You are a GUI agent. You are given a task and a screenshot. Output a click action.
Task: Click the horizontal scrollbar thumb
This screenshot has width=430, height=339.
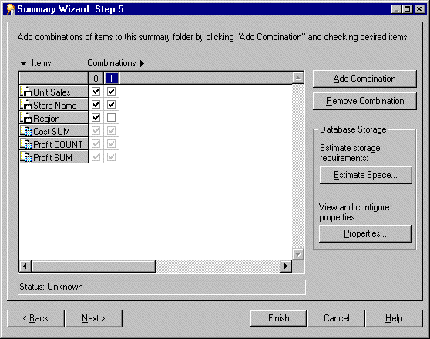93,267
